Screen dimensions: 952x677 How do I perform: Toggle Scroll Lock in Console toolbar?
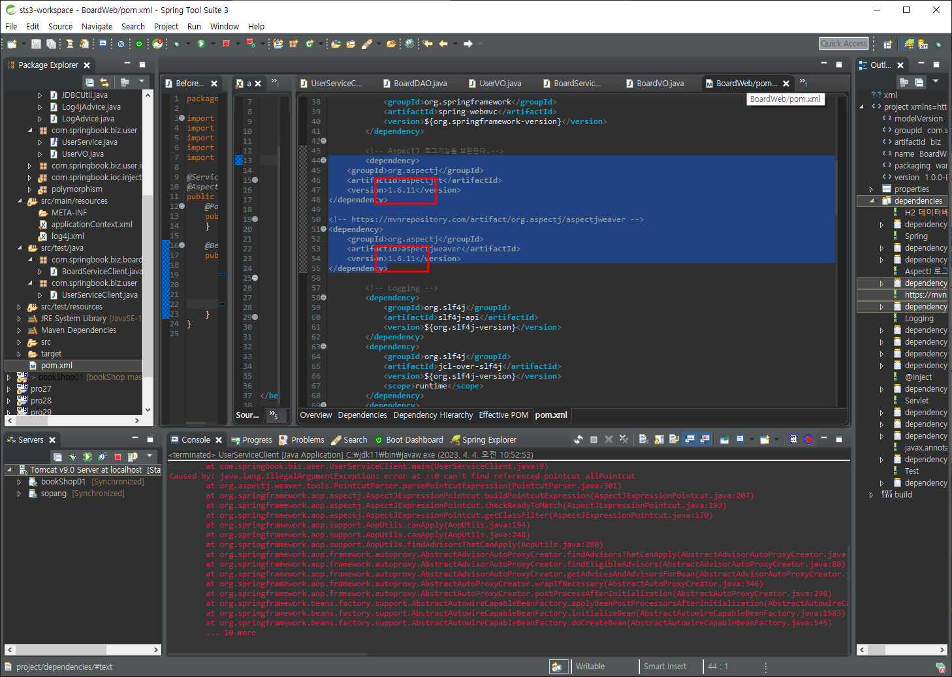(659, 439)
